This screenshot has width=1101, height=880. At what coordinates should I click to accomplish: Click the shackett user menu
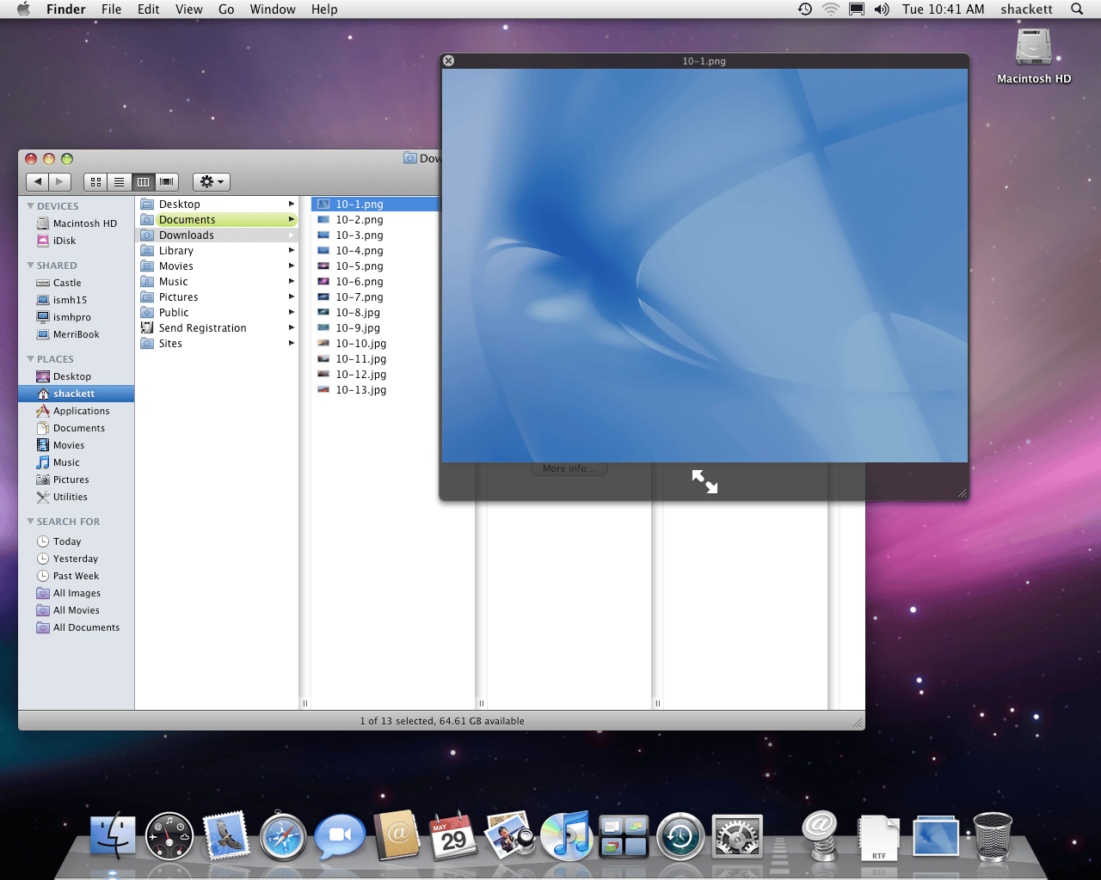click(1026, 9)
